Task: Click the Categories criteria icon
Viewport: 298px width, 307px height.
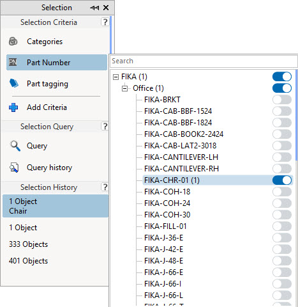Action: [13, 42]
